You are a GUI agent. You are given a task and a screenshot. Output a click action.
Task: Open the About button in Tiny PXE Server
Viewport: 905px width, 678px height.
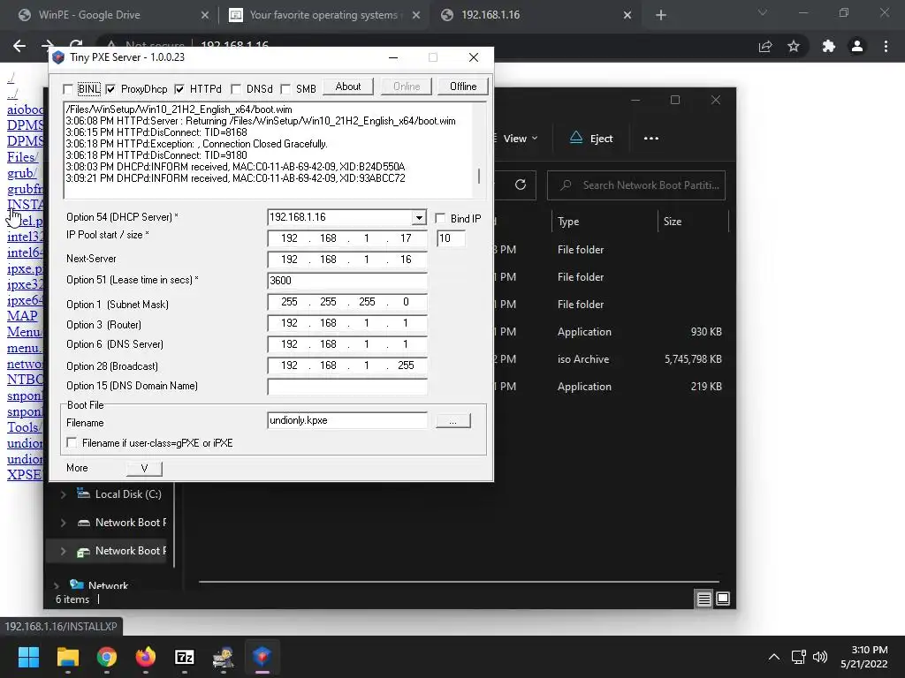coord(348,87)
